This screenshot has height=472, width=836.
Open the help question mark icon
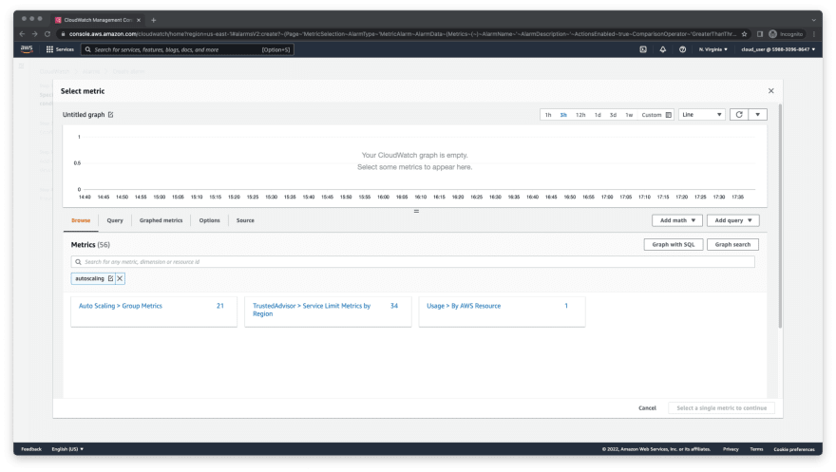(682, 49)
